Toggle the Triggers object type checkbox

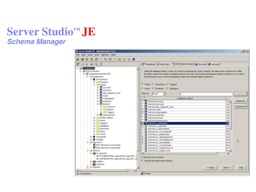point(167,84)
